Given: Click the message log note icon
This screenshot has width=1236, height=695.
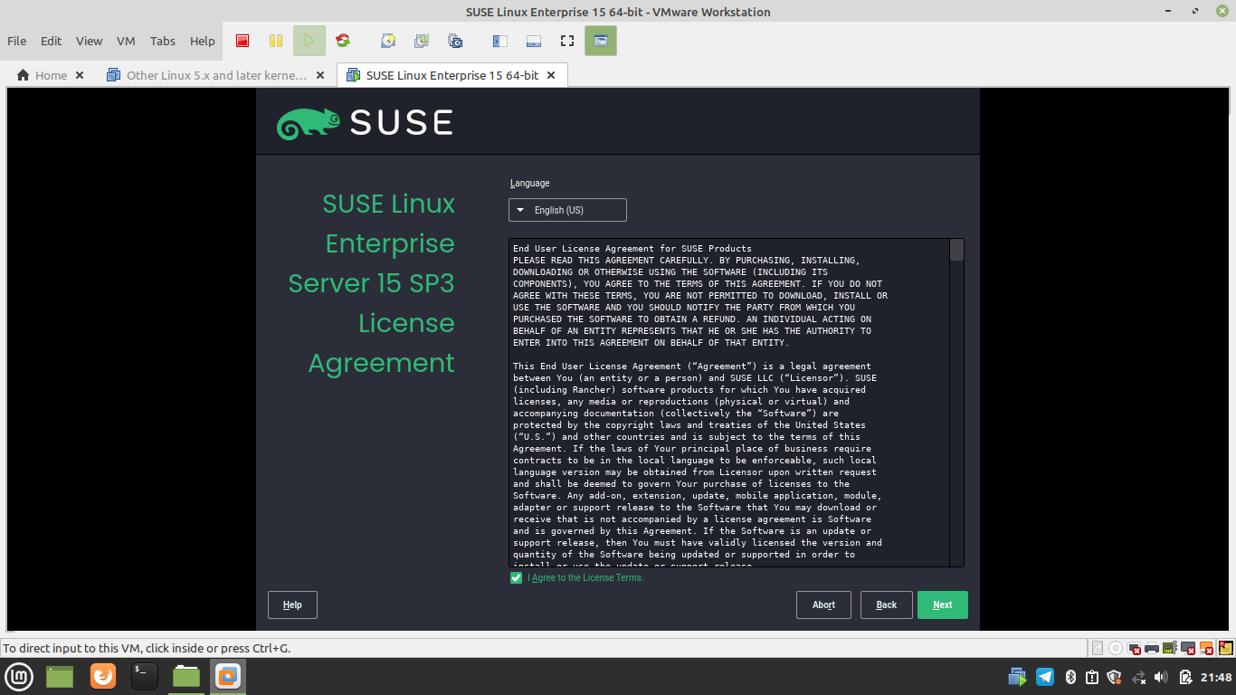Looking at the screenshot, I should (x=1226, y=648).
